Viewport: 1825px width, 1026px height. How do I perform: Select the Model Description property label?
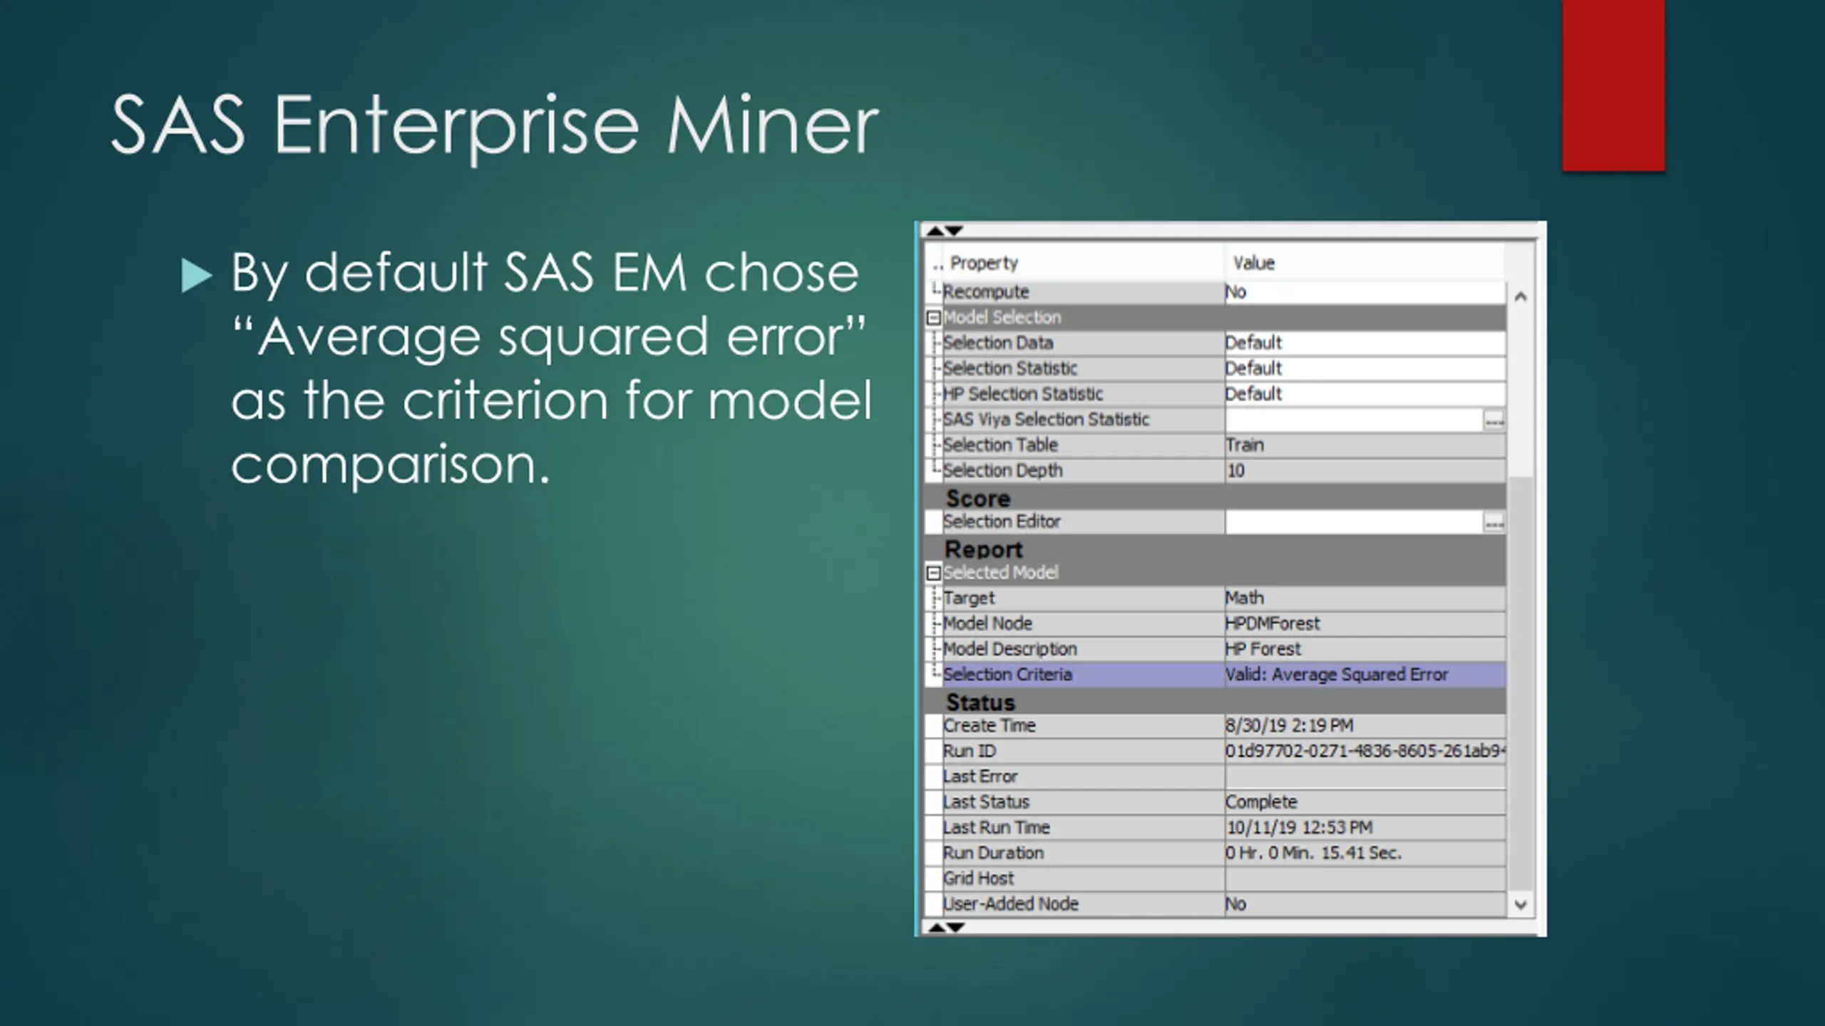(1009, 650)
